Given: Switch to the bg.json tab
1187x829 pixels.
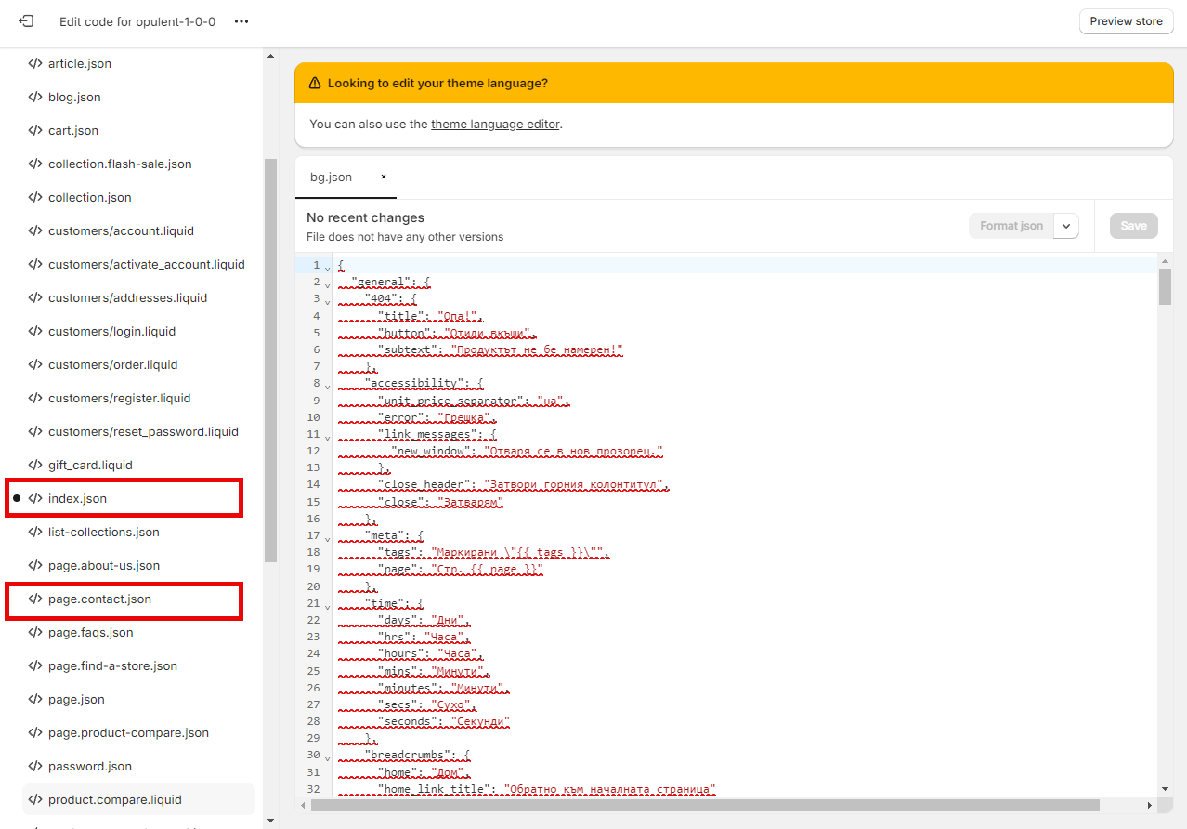Looking at the screenshot, I should [332, 178].
